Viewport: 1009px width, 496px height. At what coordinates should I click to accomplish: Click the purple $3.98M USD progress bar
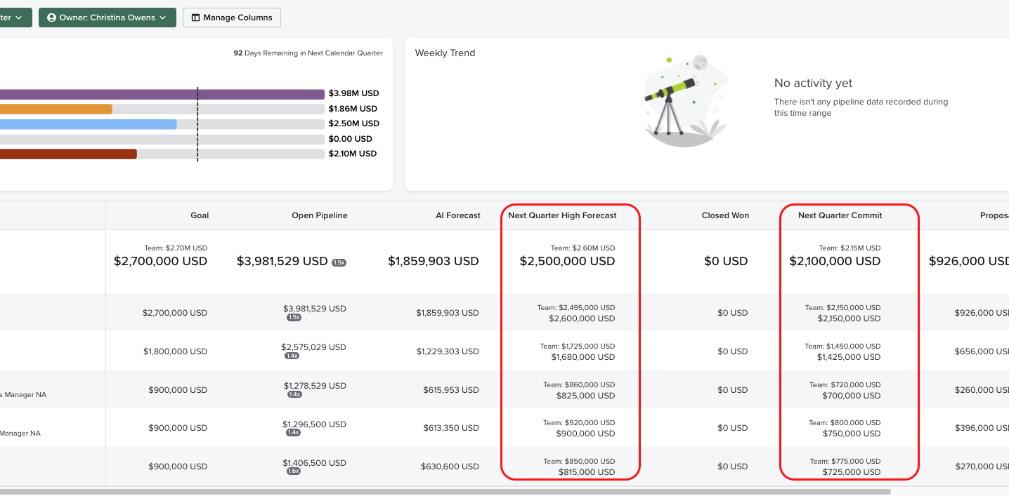[x=162, y=94]
